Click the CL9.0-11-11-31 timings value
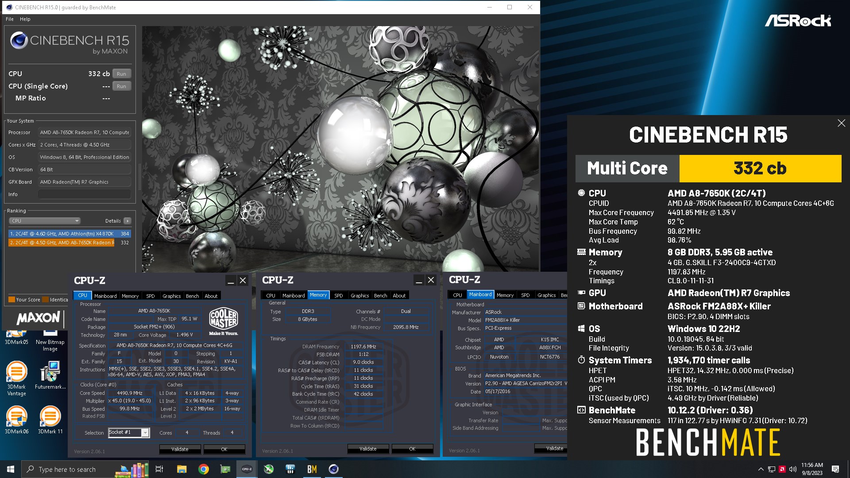The image size is (850, 478). pyautogui.click(x=691, y=281)
